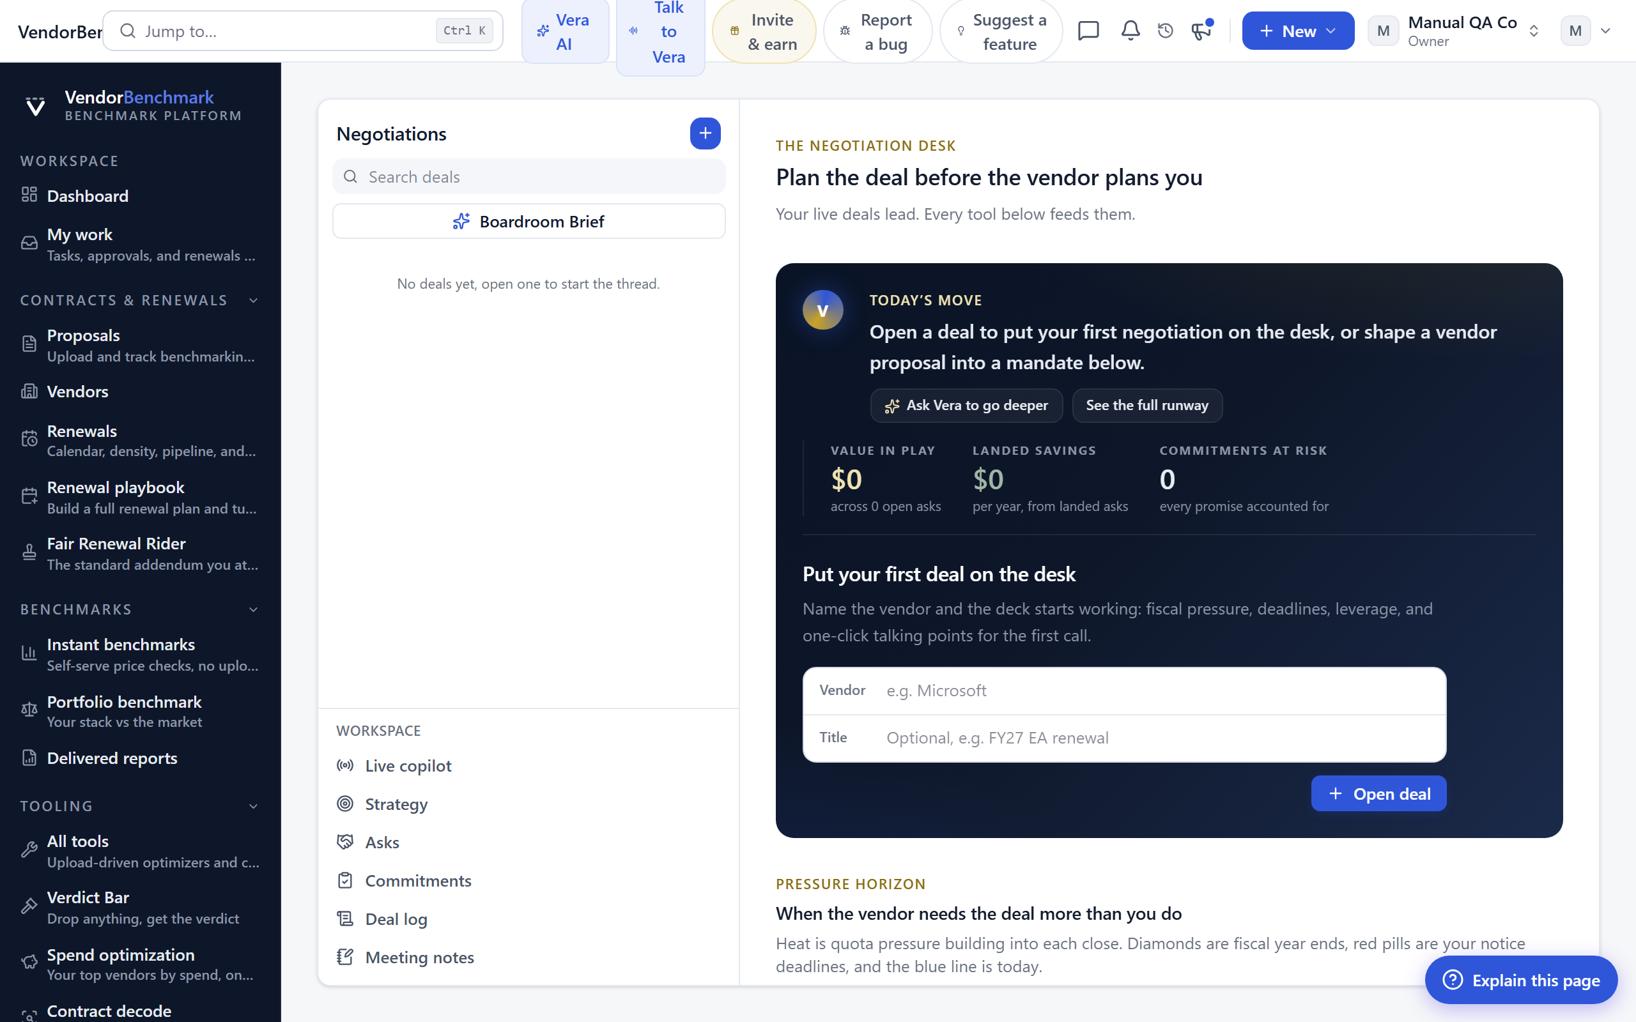The height and width of the screenshot is (1022, 1636).
Task: Click the Boardroom Brief button
Action: 529,222
